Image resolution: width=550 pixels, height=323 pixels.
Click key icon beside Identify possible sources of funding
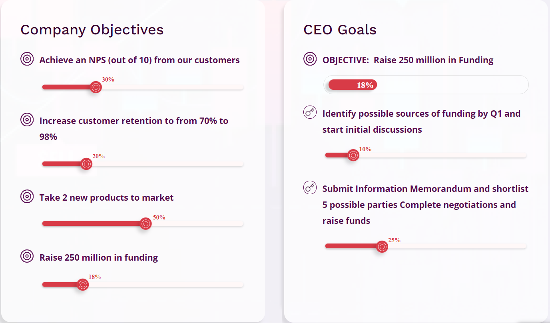coord(310,112)
